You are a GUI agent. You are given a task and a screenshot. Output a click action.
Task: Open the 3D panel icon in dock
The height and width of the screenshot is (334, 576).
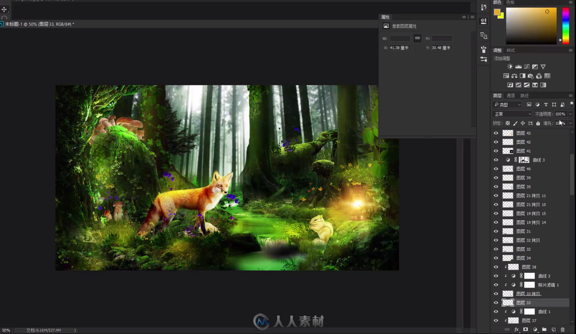(484, 36)
